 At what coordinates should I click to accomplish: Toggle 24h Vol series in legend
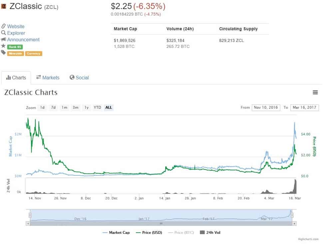coord(210,233)
